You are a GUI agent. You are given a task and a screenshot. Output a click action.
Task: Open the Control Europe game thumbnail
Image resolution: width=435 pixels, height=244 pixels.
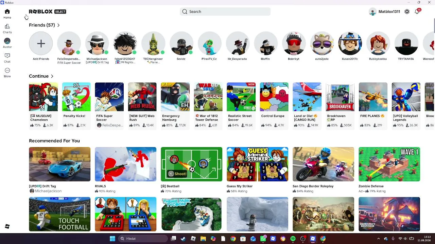(274, 97)
